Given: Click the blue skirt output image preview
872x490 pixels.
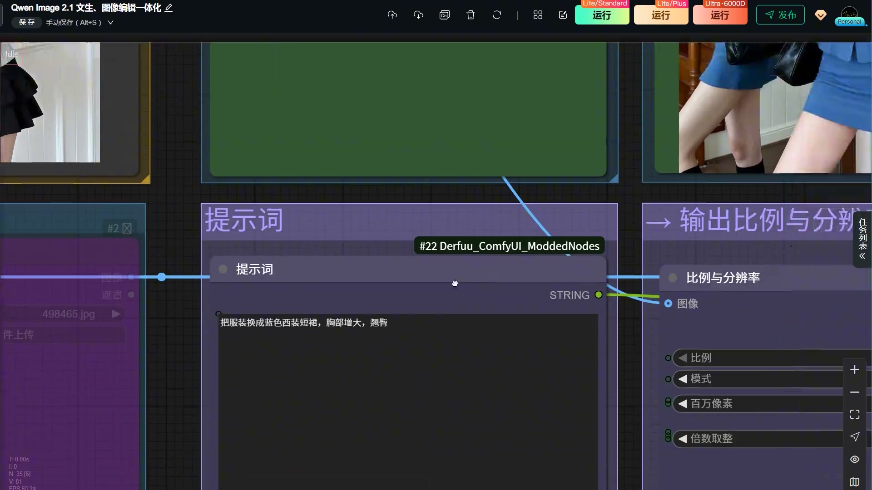Looking at the screenshot, I should 775,108.
